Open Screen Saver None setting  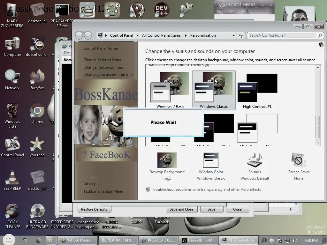click(299, 166)
